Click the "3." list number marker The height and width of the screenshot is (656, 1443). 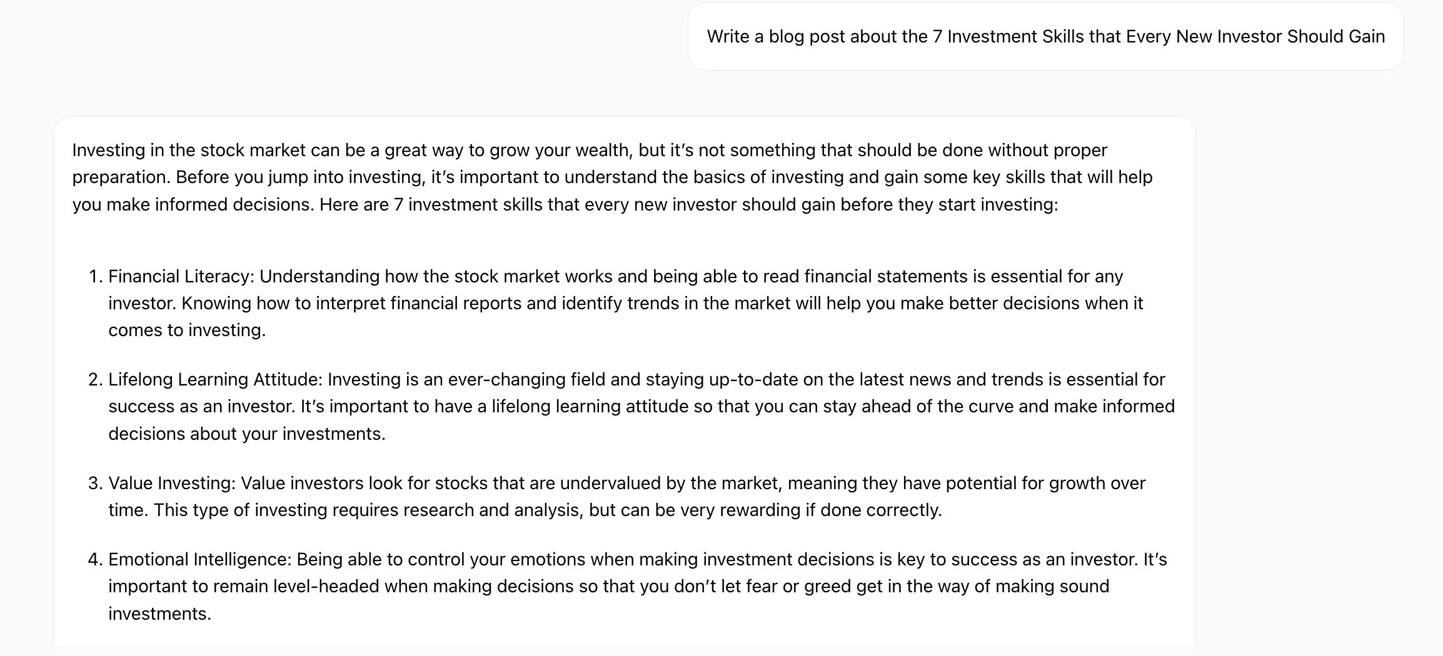click(96, 483)
